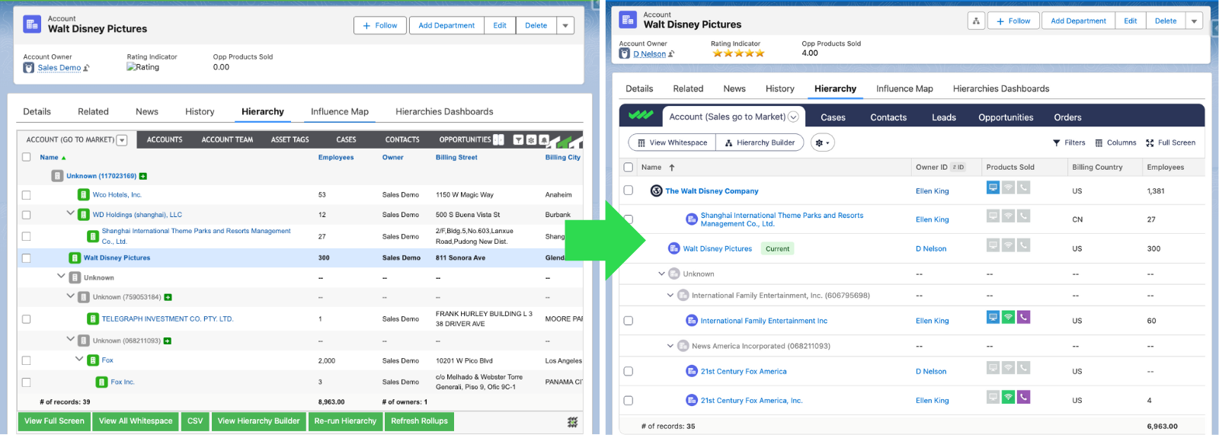
Task: Collapse the Unknown (759053184) node
Action: point(70,296)
